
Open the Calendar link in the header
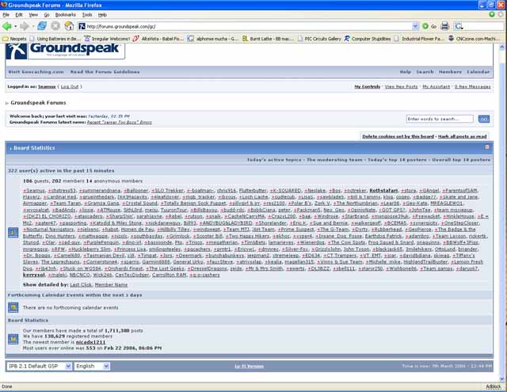click(478, 72)
